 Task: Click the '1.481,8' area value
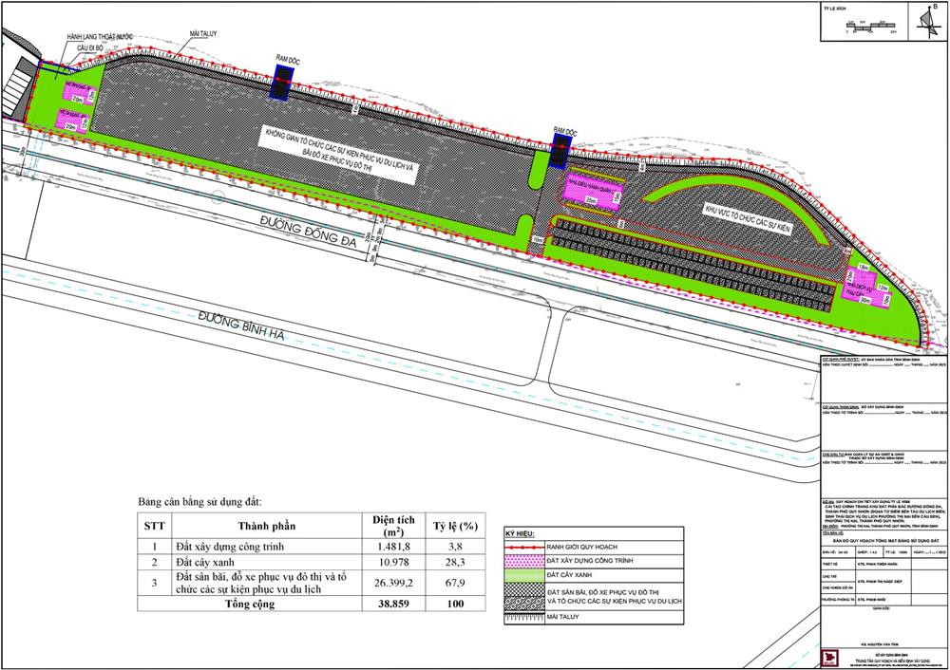pos(394,547)
